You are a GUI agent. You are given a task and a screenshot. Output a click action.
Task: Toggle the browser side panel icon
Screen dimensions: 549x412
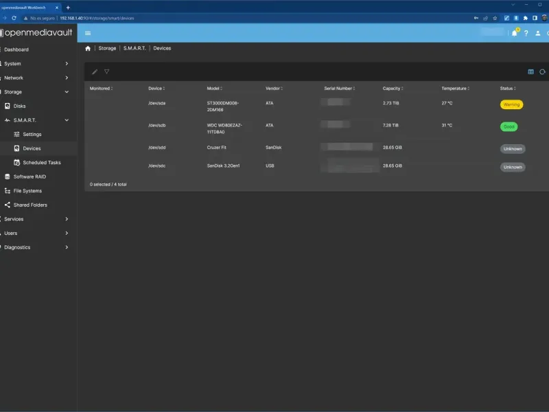(x=535, y=19)
